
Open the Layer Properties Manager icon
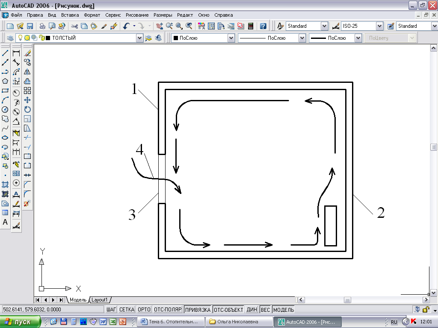tap(10, 38)
